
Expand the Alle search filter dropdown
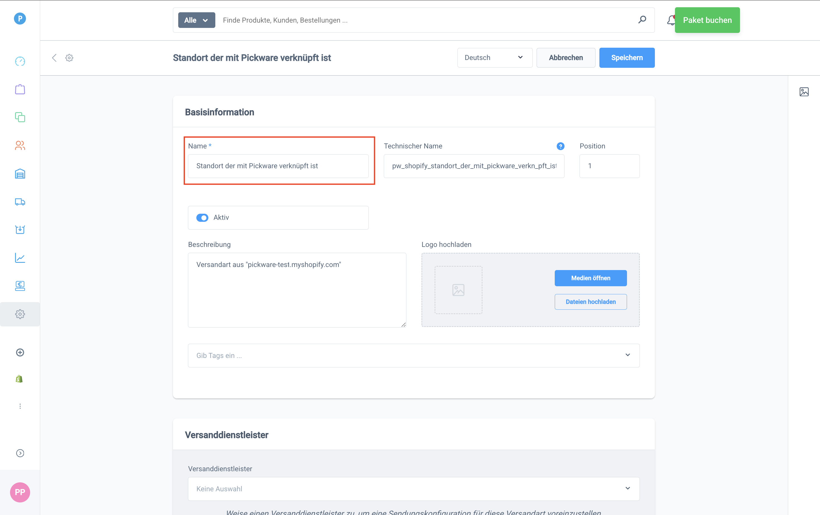pos(196,20)
